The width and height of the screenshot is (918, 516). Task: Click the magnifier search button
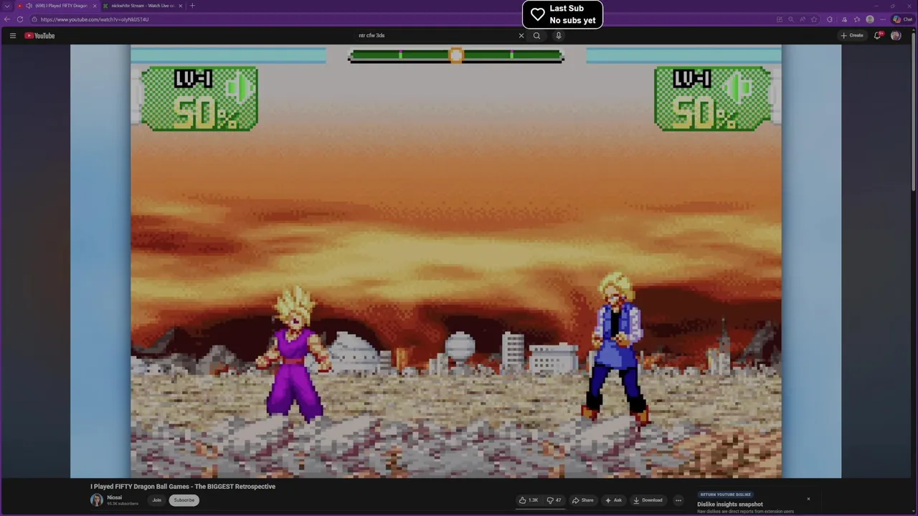tap(536, 35)
